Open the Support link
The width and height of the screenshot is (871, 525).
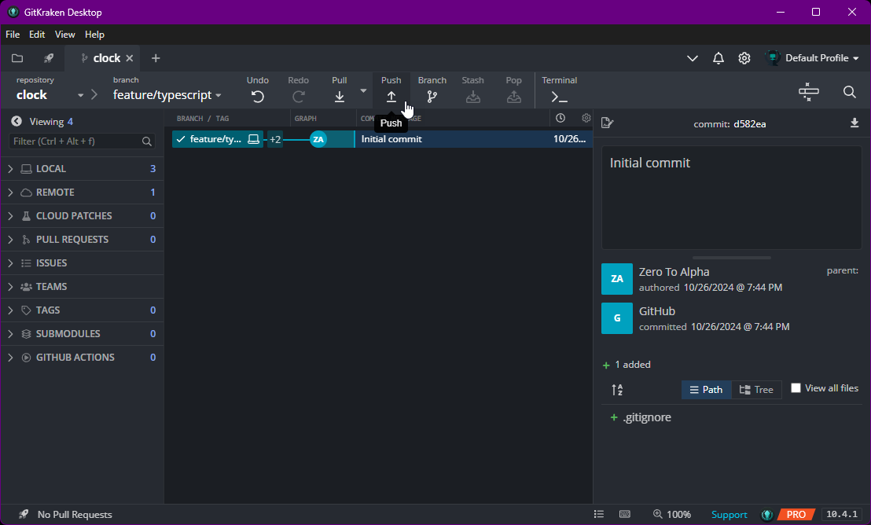pyautogui.click(x=729, y=514)
